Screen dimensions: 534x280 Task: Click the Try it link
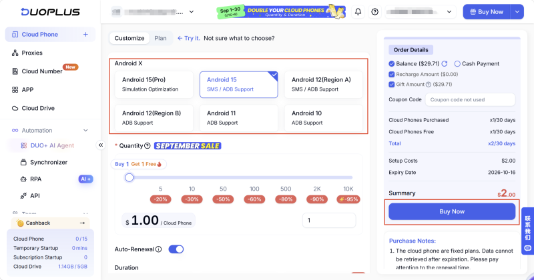pos(189,38)
